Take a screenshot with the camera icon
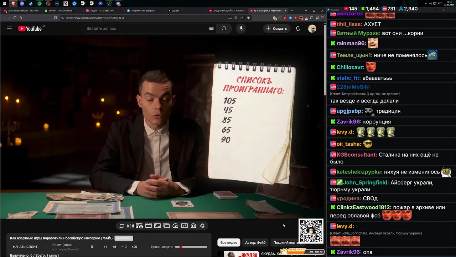 point(193,226)
